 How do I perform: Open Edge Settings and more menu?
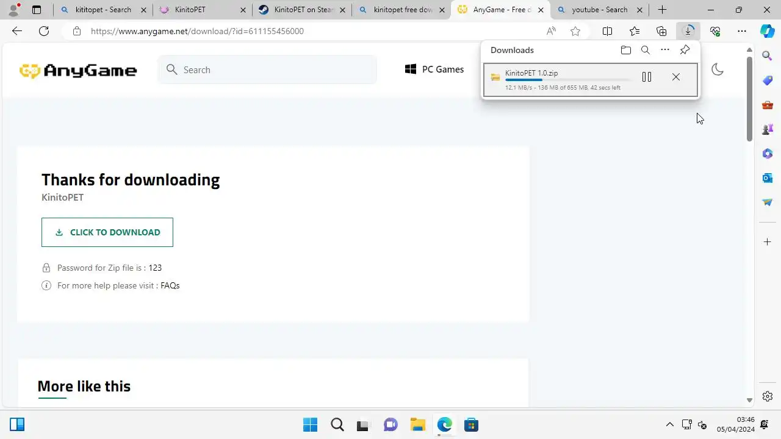pyautogui.click(x=742, y=31)
